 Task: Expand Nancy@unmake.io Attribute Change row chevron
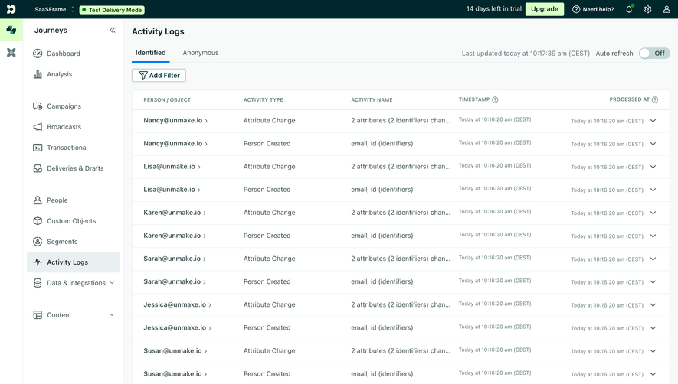tap(653, 121)
